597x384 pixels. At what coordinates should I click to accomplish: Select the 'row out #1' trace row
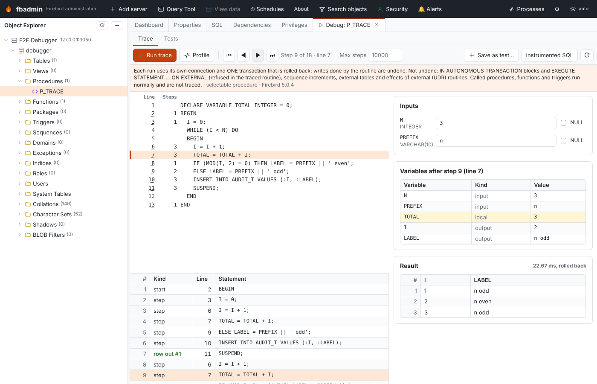coord(259,354)
